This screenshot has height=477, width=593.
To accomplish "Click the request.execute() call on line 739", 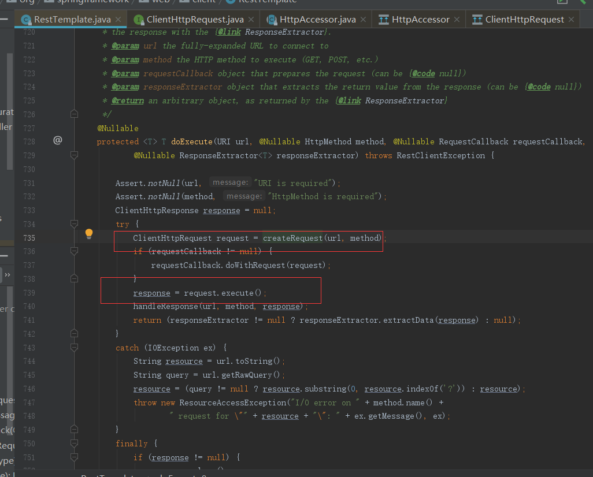I will click(x=223, y=293).
